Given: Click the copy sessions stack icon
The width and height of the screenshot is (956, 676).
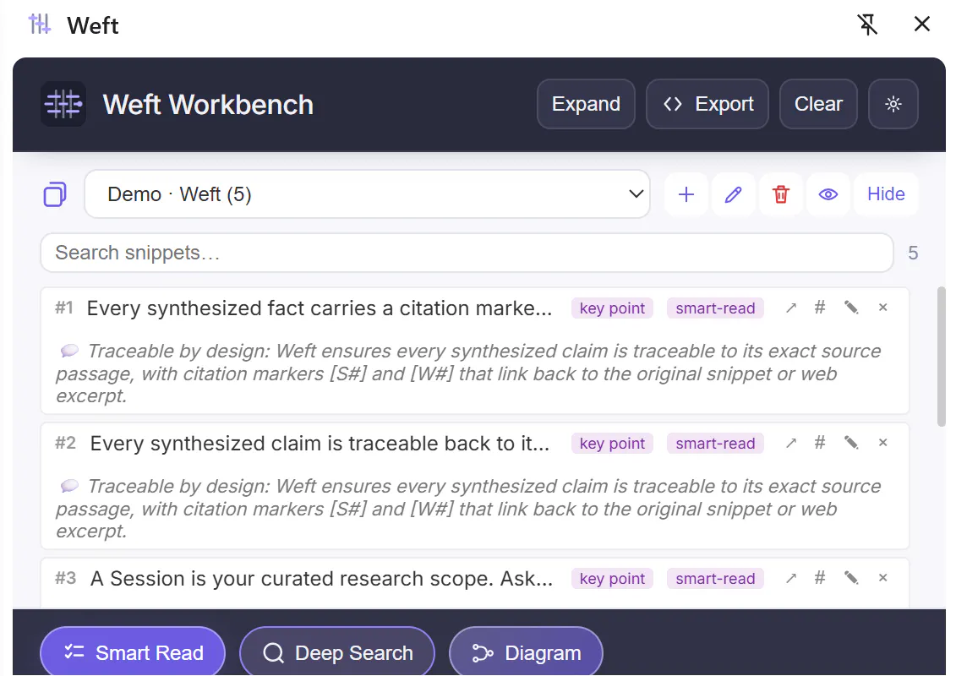Looking at the screenshot, I should [55, 194].
